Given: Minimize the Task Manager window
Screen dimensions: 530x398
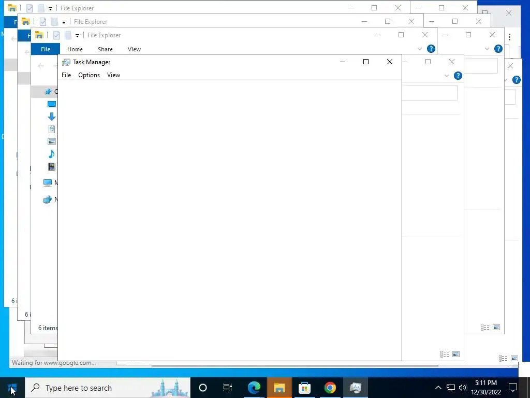Looking at the screenshot, I should (x=343, y=62).
